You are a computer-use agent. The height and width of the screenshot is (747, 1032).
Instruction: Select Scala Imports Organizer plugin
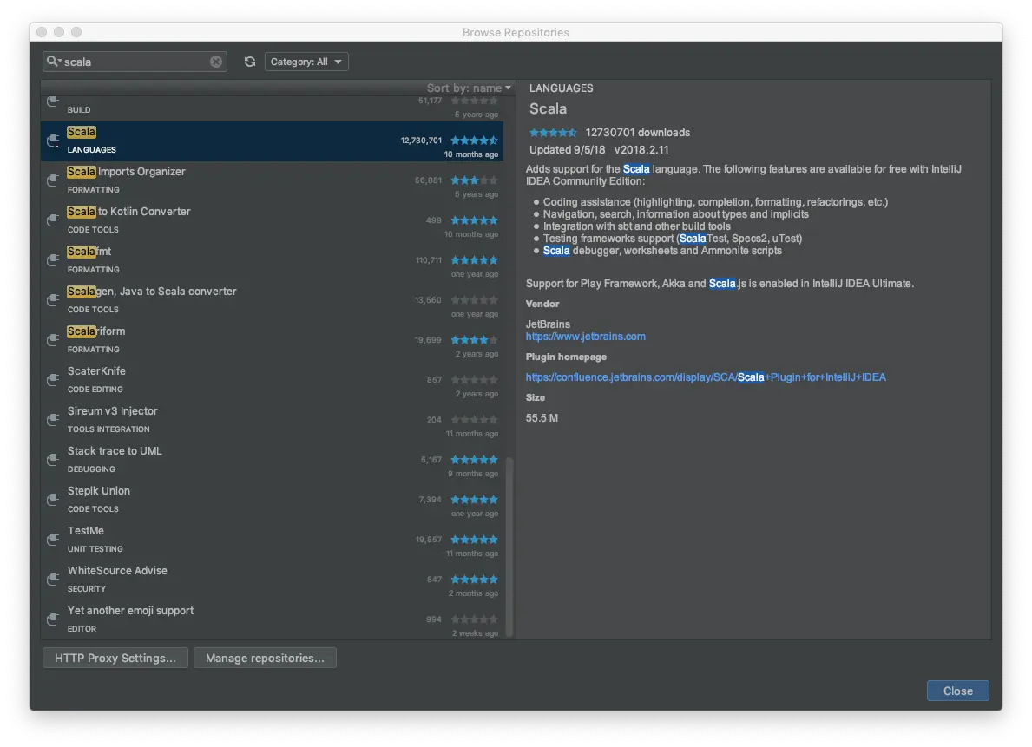pos(272,180)
